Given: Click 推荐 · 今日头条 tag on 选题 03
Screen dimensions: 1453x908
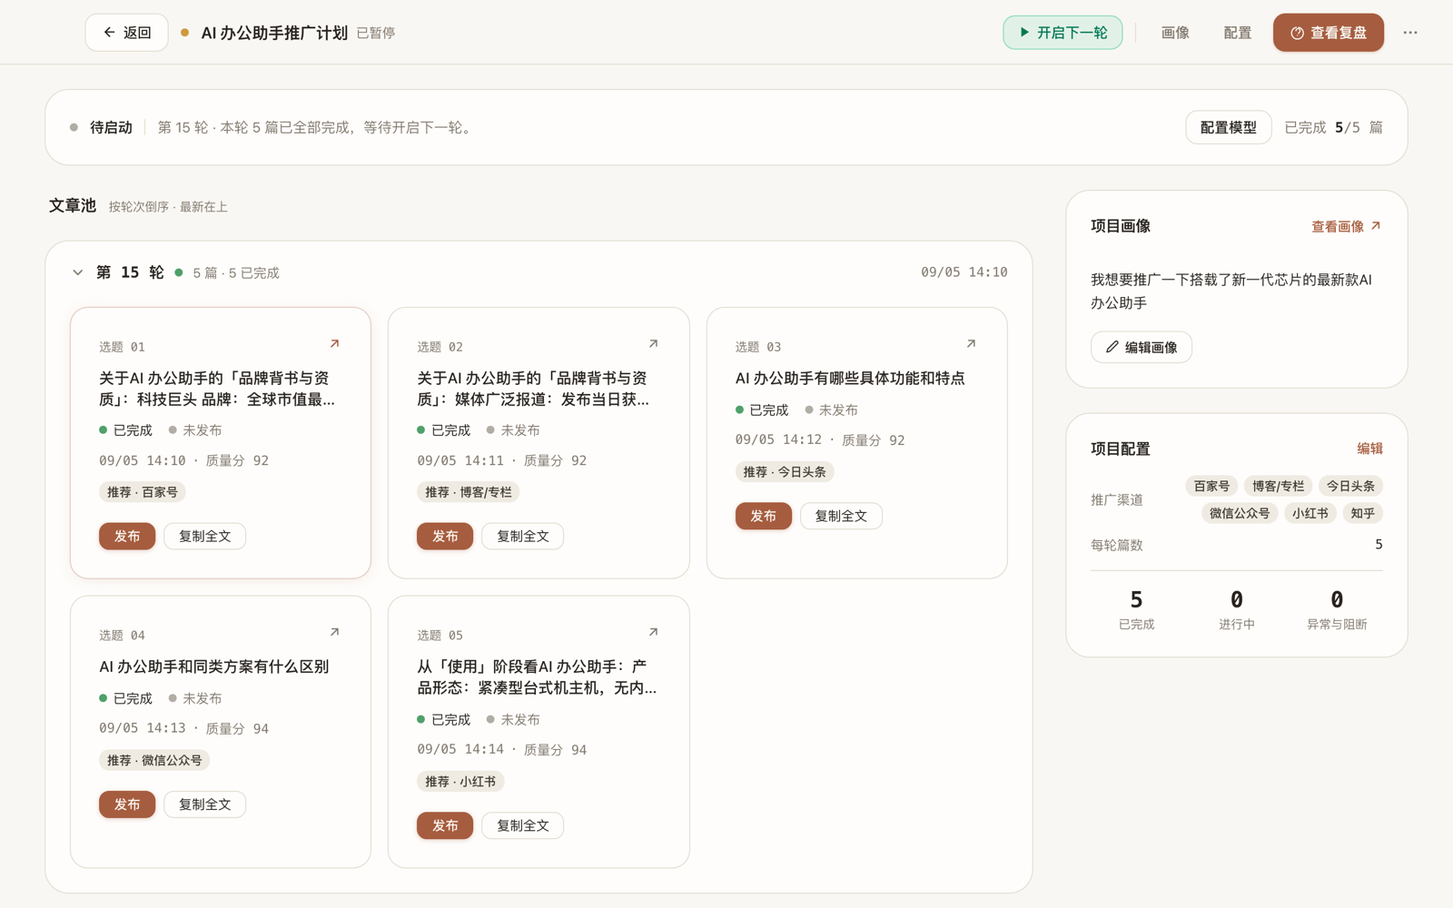Looking at the screenshot, I should pos(785,472).
